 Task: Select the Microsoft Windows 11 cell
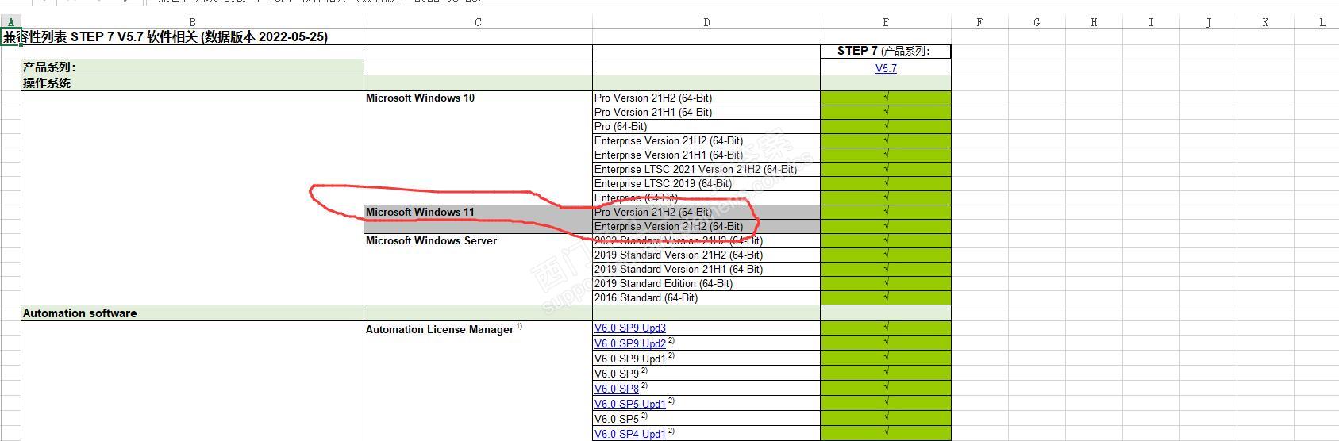point(478,212)
